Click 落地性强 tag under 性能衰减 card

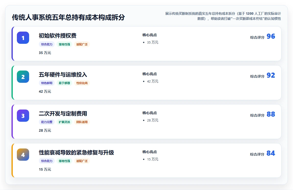coord(64,161)
